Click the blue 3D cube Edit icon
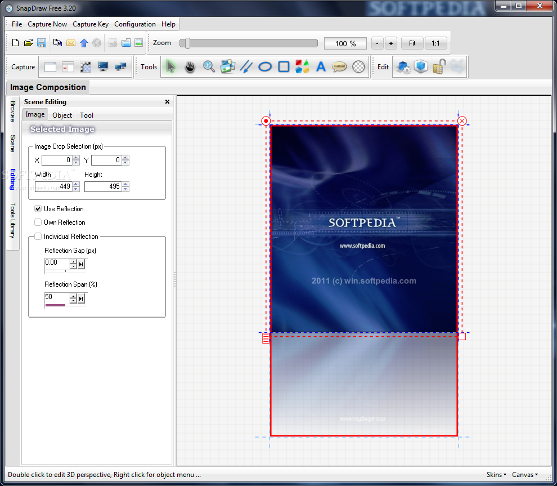Viewport: 557px width, 486px height. pos(421,66)
